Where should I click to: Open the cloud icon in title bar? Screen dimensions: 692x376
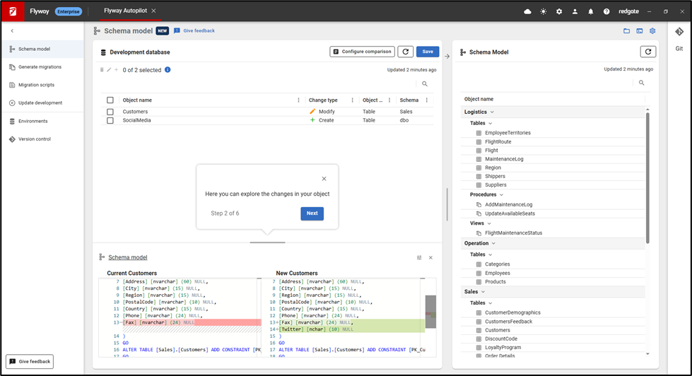(x=527, y=11)
